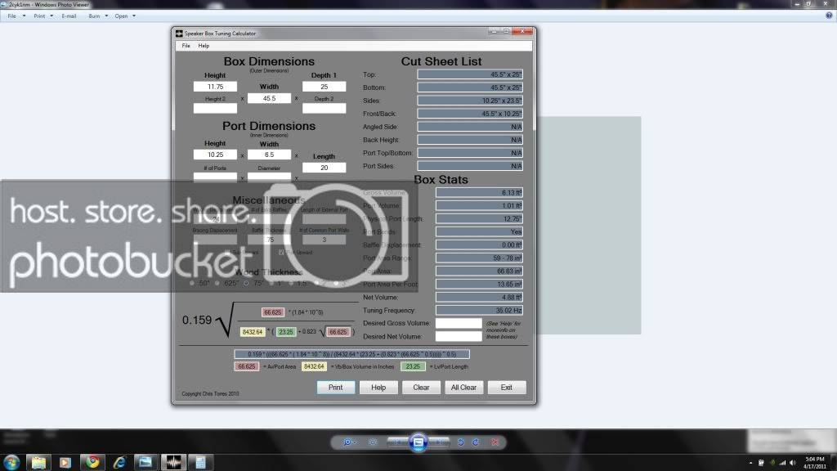Click the empty Depth 2 field

[324, 109]
